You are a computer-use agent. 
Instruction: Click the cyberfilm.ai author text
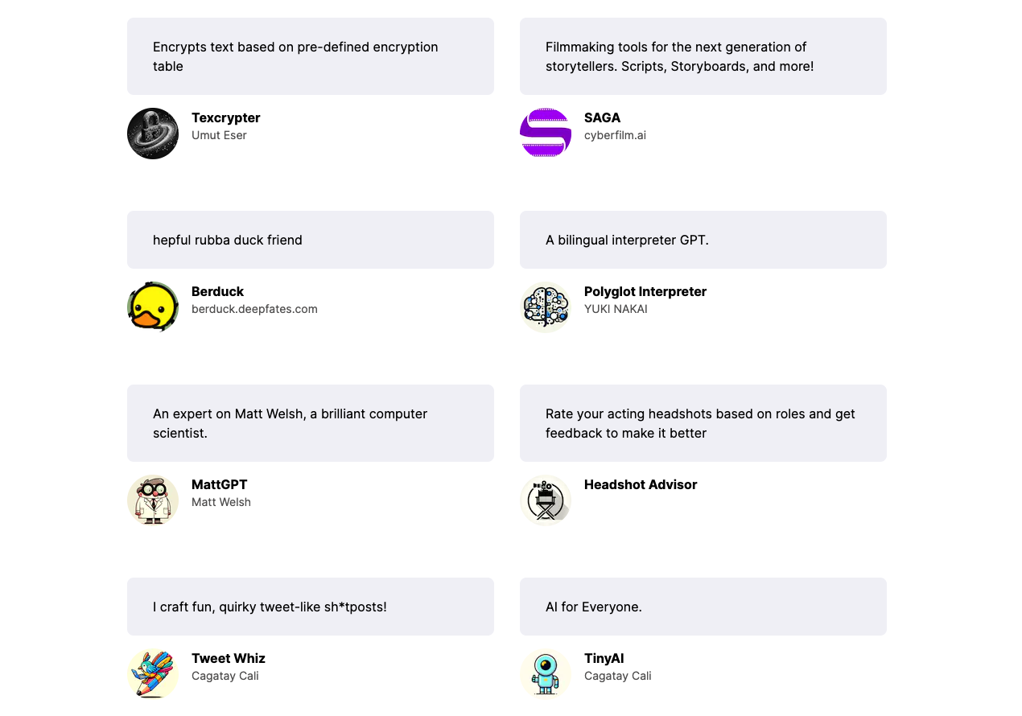615,135
